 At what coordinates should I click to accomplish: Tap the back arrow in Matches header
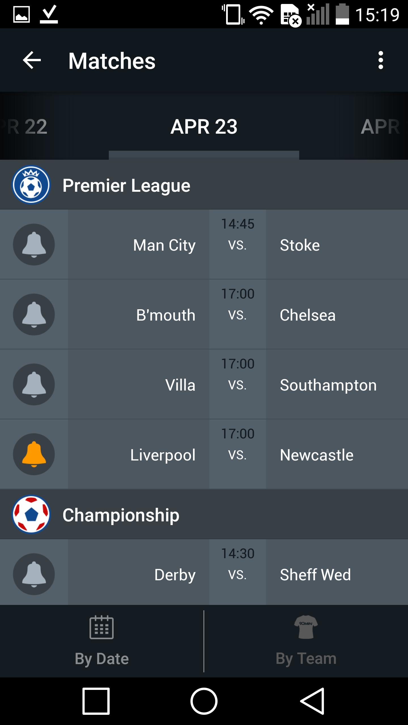coord(32,60)
